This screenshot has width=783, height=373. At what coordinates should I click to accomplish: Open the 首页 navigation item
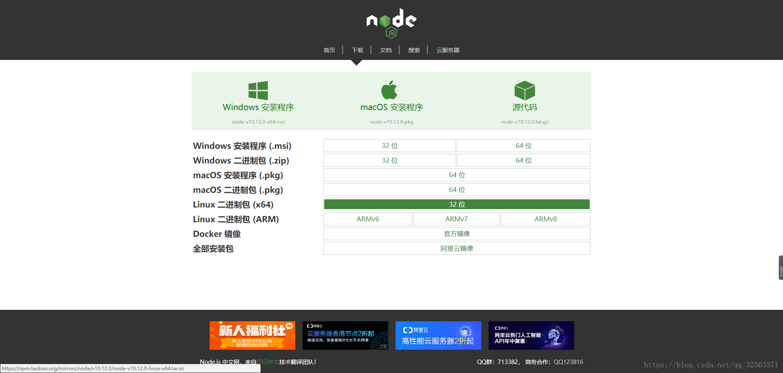(329, 50)
